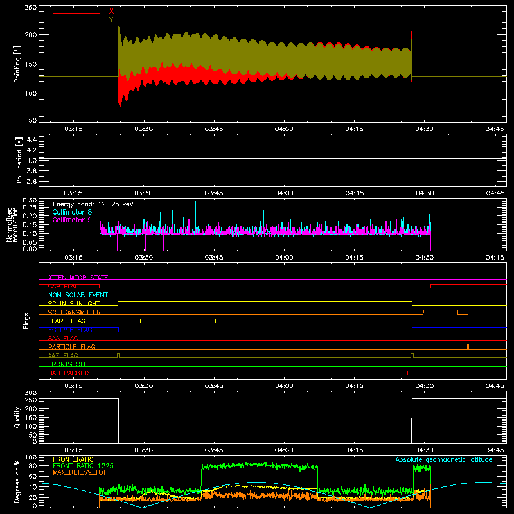Click the BAD_PACKETS flag label
This screenshot has width=514, height=514.
70,373
